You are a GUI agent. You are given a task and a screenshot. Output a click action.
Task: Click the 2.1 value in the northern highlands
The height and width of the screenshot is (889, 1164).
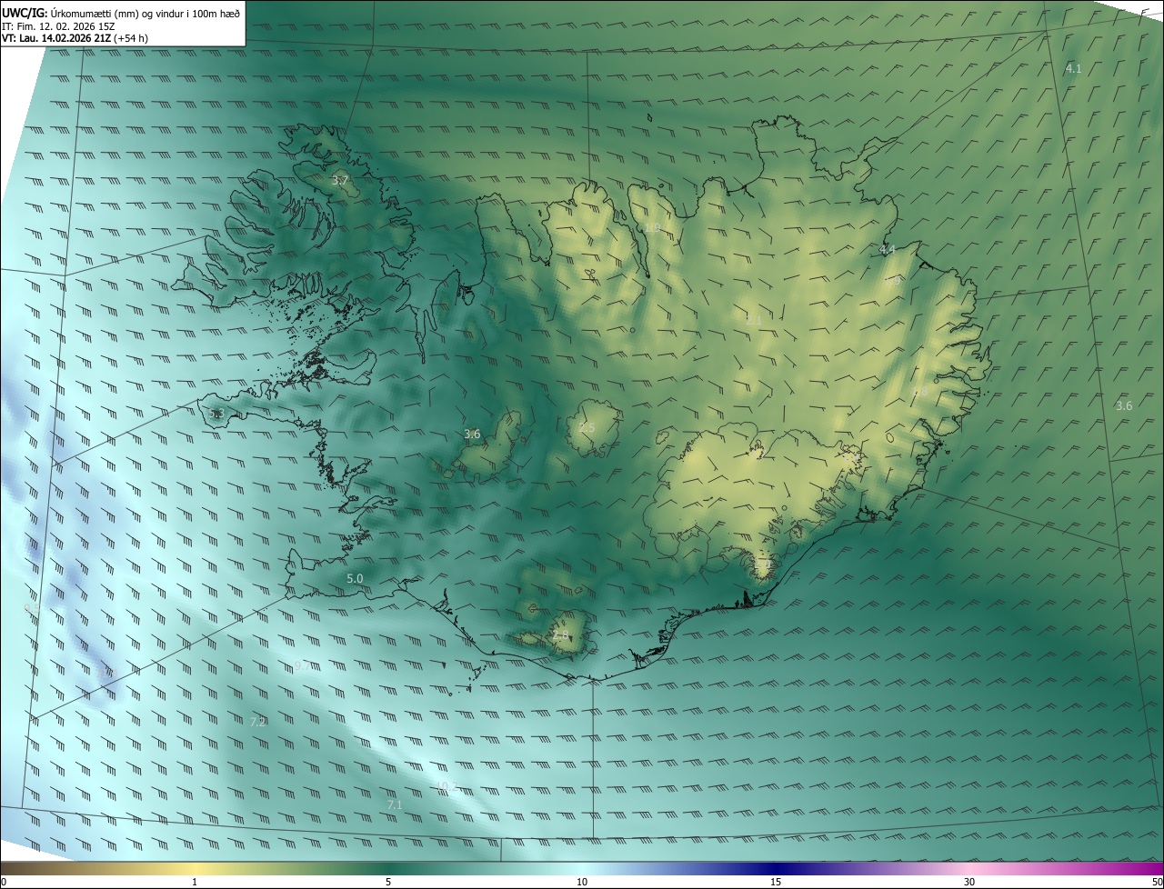pos(754,320)
